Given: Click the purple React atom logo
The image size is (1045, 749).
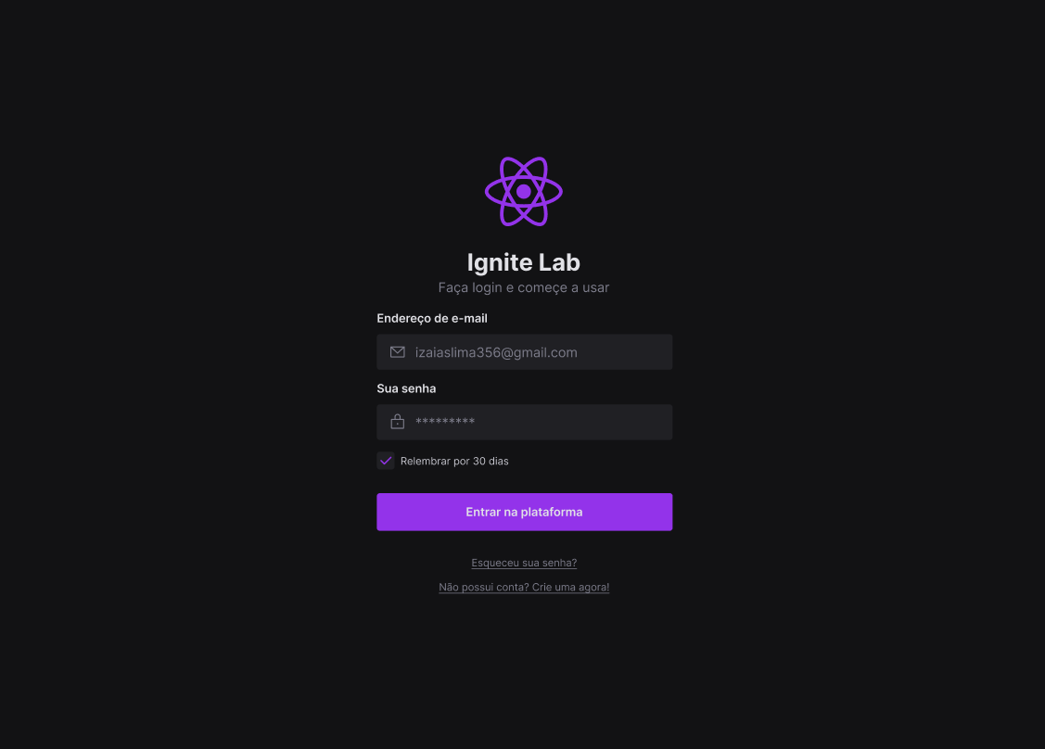Looking at the screenshot, I should pos(524,192).
